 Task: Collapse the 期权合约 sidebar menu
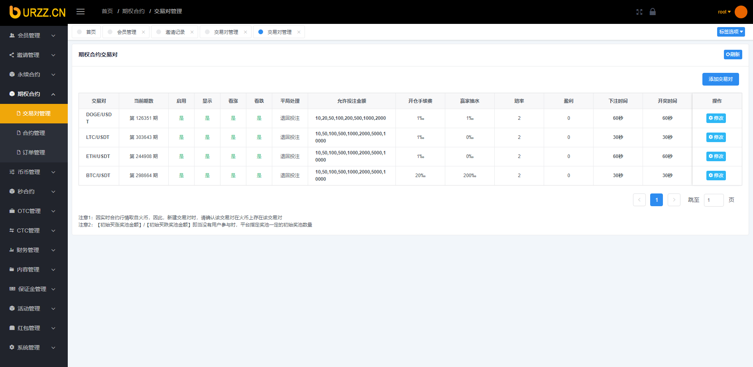pos(33,94)
